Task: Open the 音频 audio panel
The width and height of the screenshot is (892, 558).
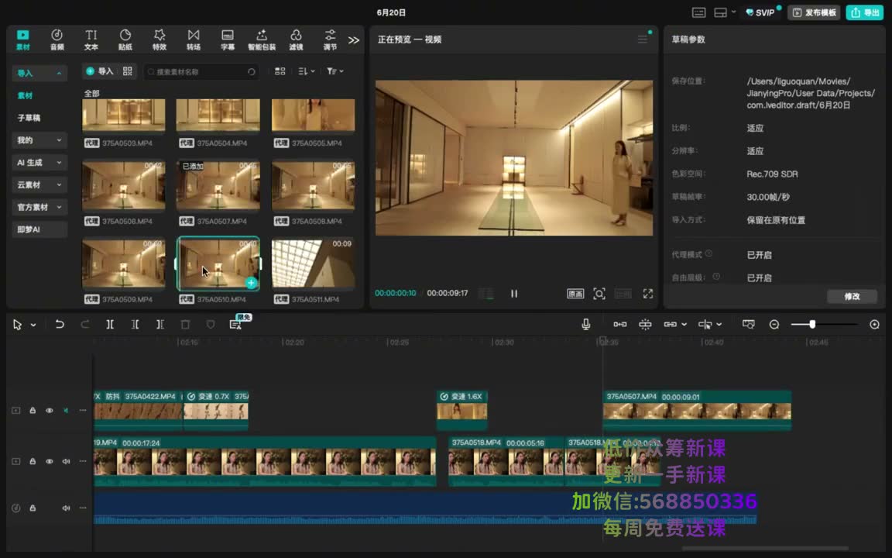Action: (57, 40)
